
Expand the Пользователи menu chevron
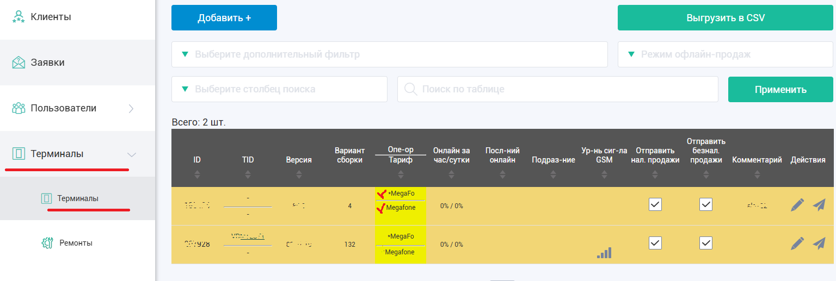[131, 108]
